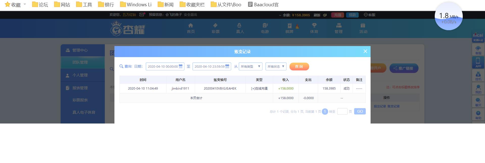485x163 pixels.
Task: Open the 投注记录 link in the 操作 column
Action: pyautogui.click(x=380, y=106)
